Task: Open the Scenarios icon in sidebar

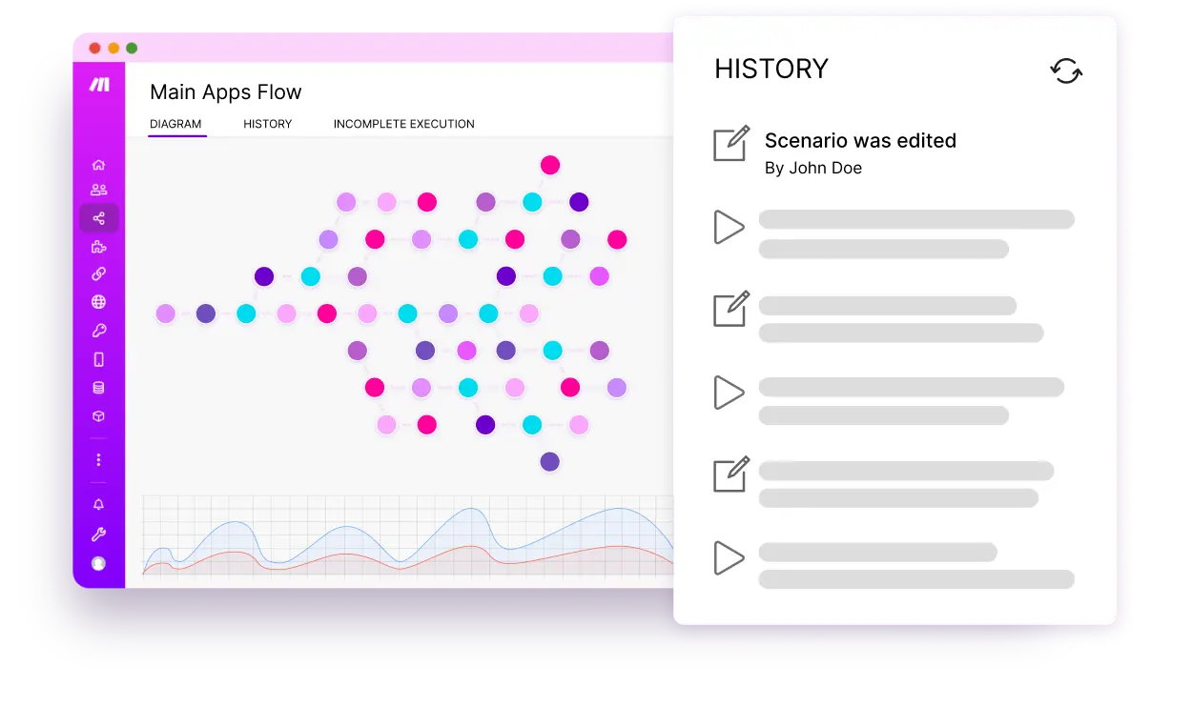Action: [98, 217]
